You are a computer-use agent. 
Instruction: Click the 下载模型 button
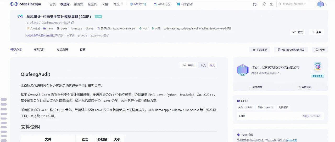[x=260, y=50]
